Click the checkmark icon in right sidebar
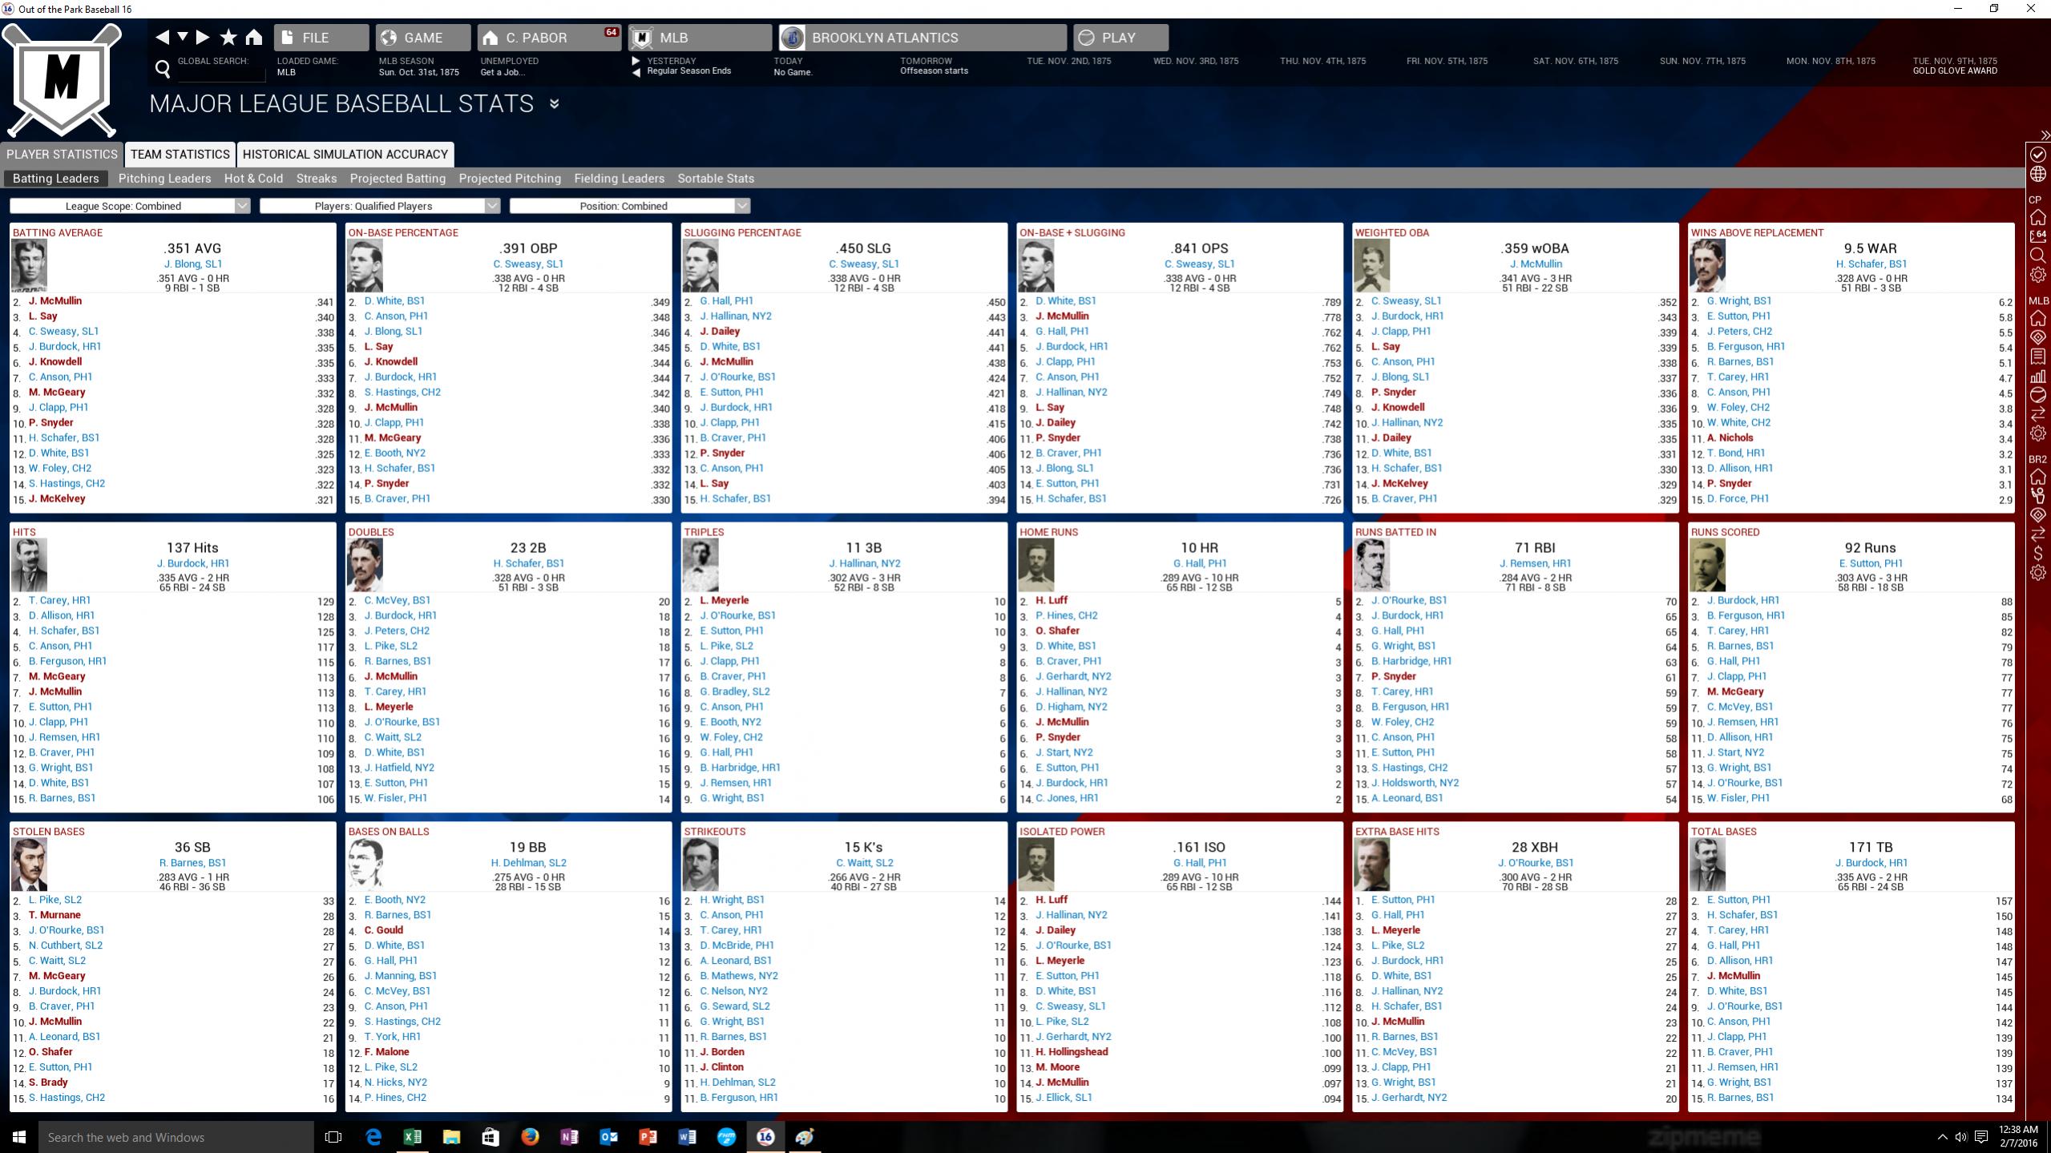The height and width of the screenshot is (1153, 2051). tap(2038, 154)
